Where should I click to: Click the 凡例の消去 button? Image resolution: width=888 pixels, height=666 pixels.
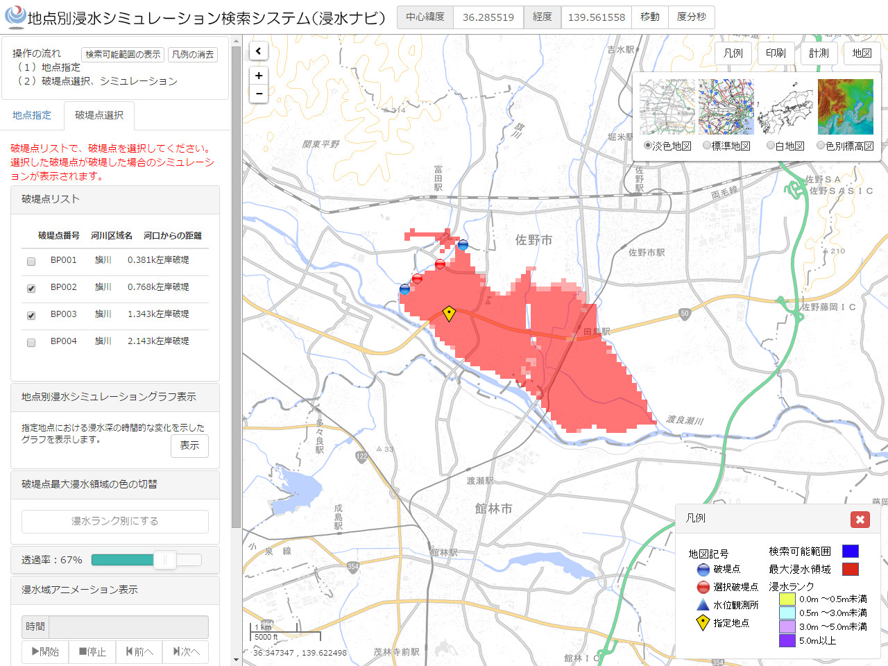click(193, 54)
